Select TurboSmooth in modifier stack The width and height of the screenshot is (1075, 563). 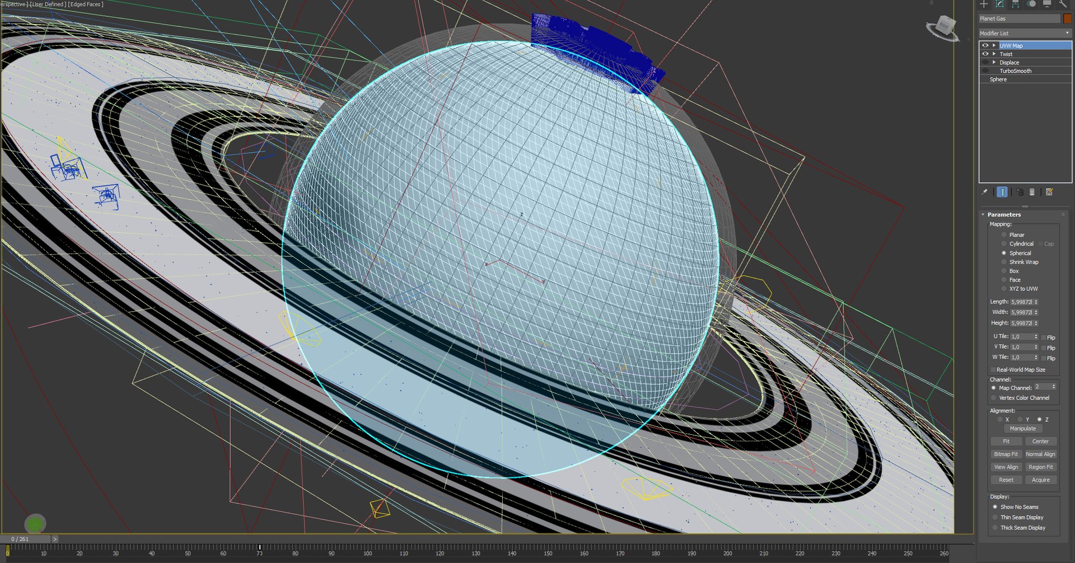1015,71
